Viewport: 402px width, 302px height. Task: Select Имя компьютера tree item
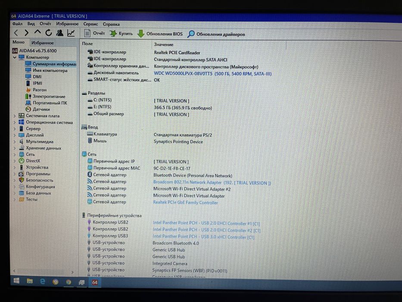coord(47,70)
